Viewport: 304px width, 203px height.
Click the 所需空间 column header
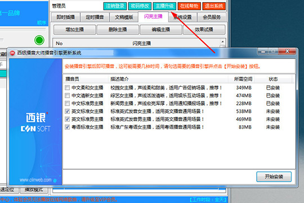pos(242,79)
